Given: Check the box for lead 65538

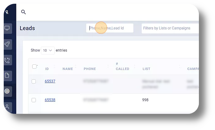Looking at the screenshot, I should (34, 100).
